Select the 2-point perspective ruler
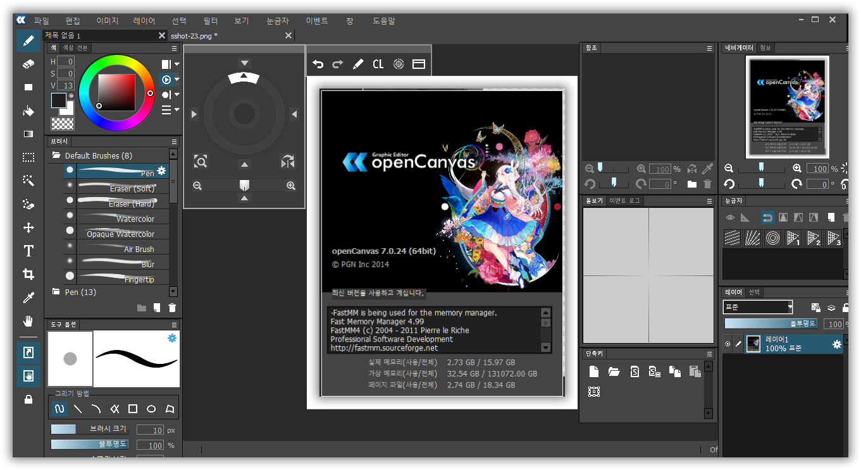This screenshot has width=861, height=470. pyautogui.click(x=814, y=238)
